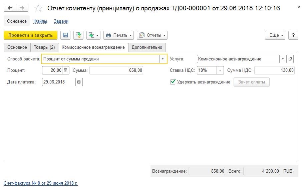This screenshot has width=304, height=190.
Task: Click the forward navigation arrow
Action: click(x=22, y=8)
